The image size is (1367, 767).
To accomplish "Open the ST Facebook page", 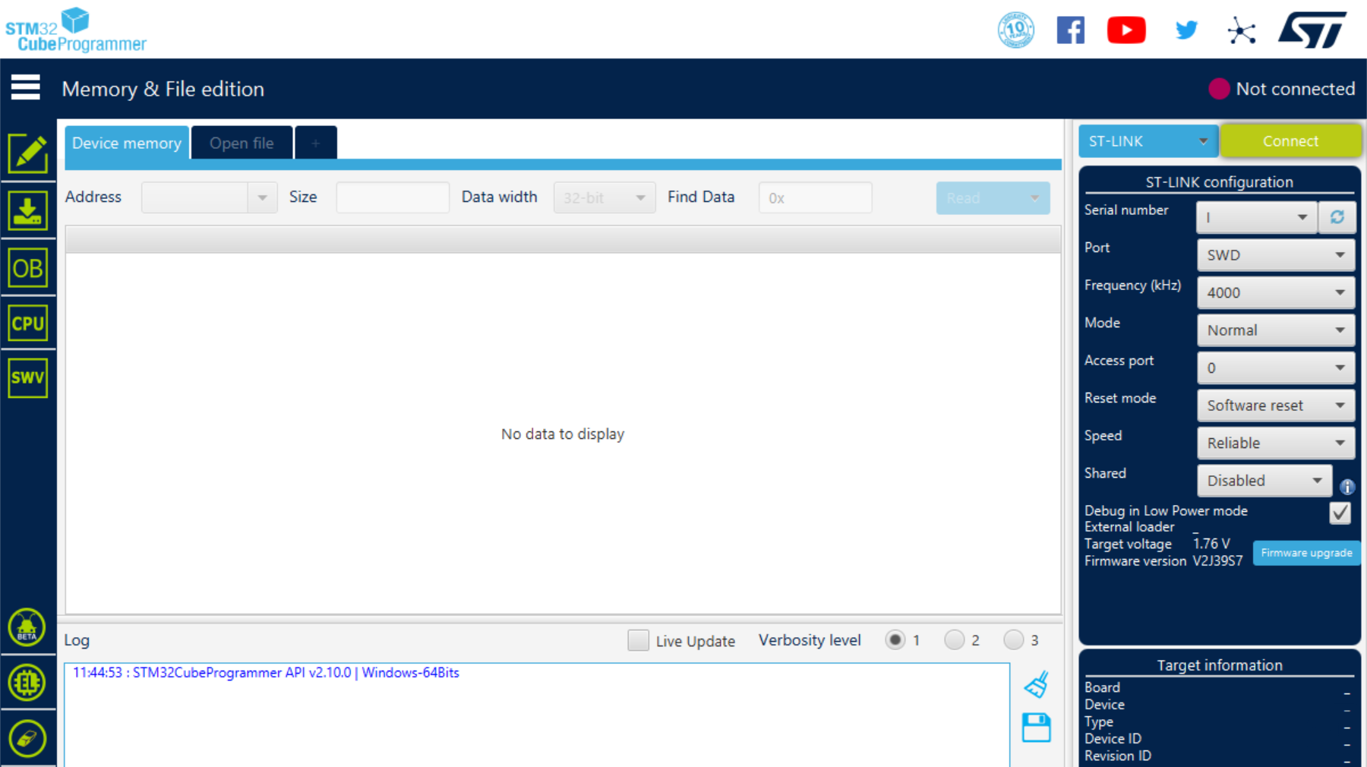I will point(1071,30).
